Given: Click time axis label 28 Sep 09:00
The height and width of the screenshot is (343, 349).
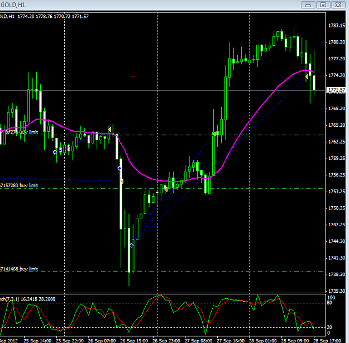Looking at the screenshot, I should click(295, 341).
